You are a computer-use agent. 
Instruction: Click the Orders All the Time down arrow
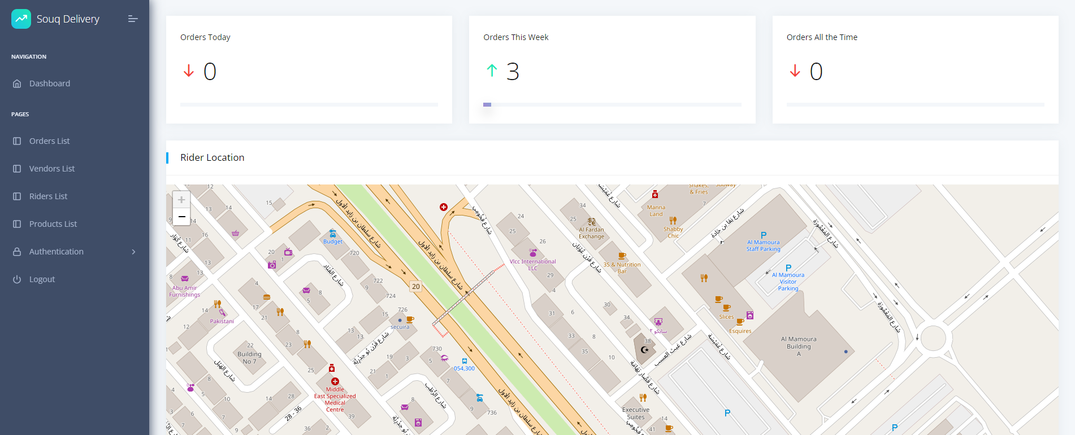click(x=795, y=71)
